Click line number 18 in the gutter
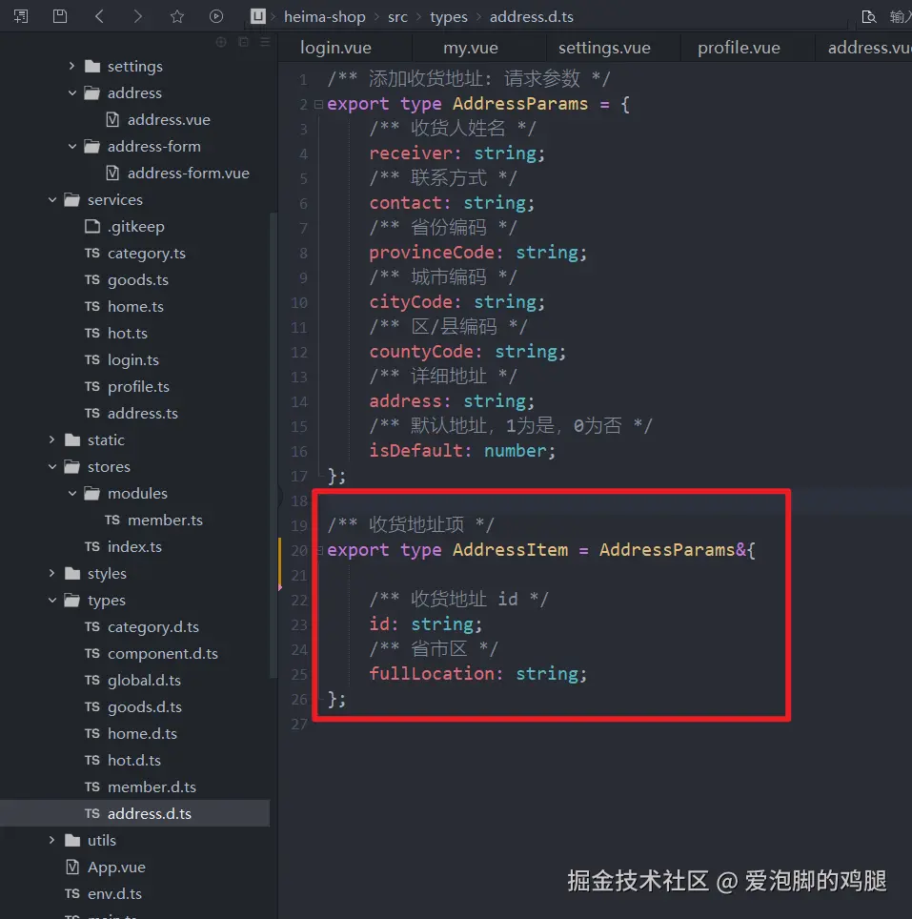Image resolution: width=912 pixels, height=919 pixels. 299,501
